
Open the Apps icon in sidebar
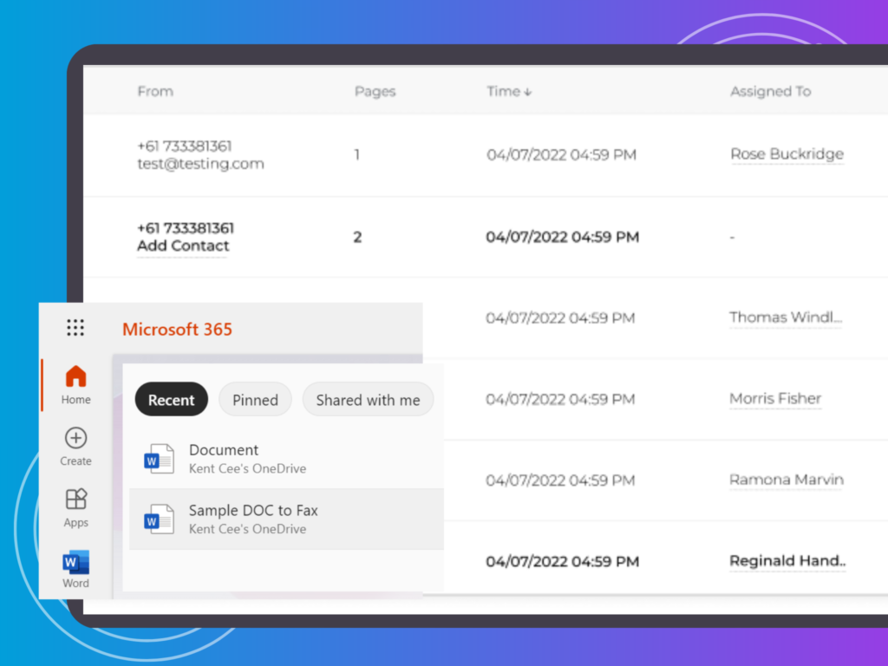click(75, 499)
